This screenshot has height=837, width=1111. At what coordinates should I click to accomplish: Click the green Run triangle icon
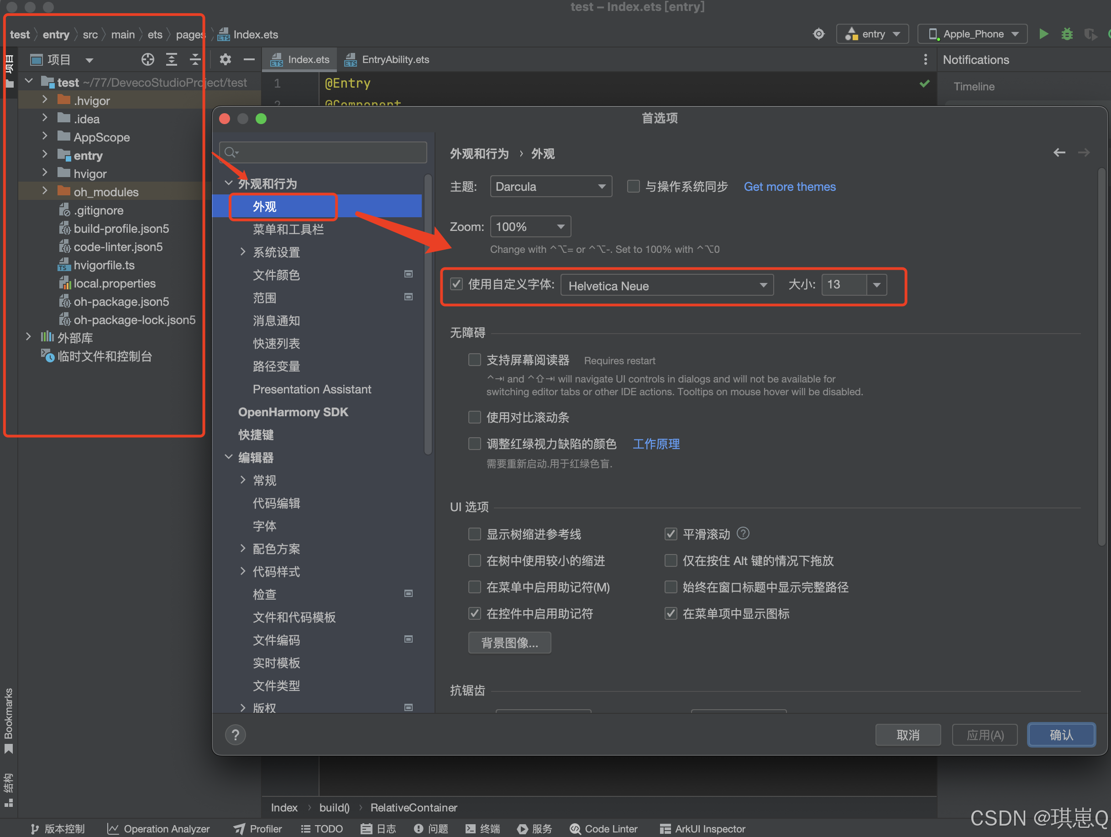(x=1043, y=34)
